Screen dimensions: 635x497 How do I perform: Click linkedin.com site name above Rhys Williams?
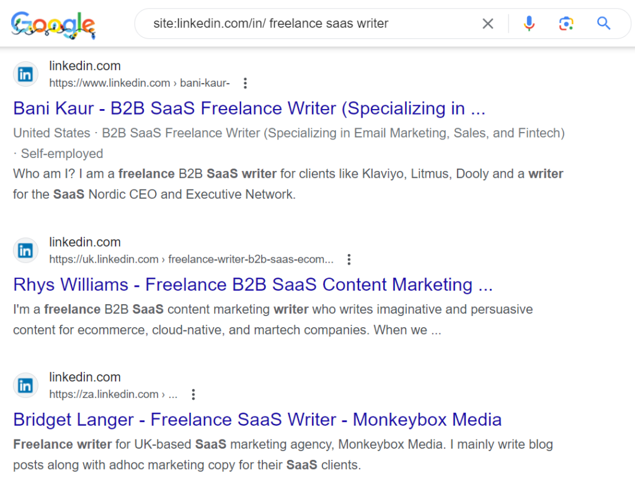(85, 242)
